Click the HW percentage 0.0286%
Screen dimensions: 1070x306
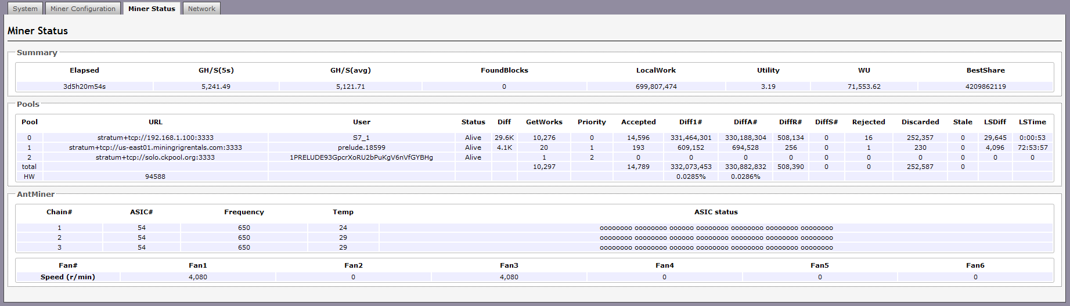(745, 177)
